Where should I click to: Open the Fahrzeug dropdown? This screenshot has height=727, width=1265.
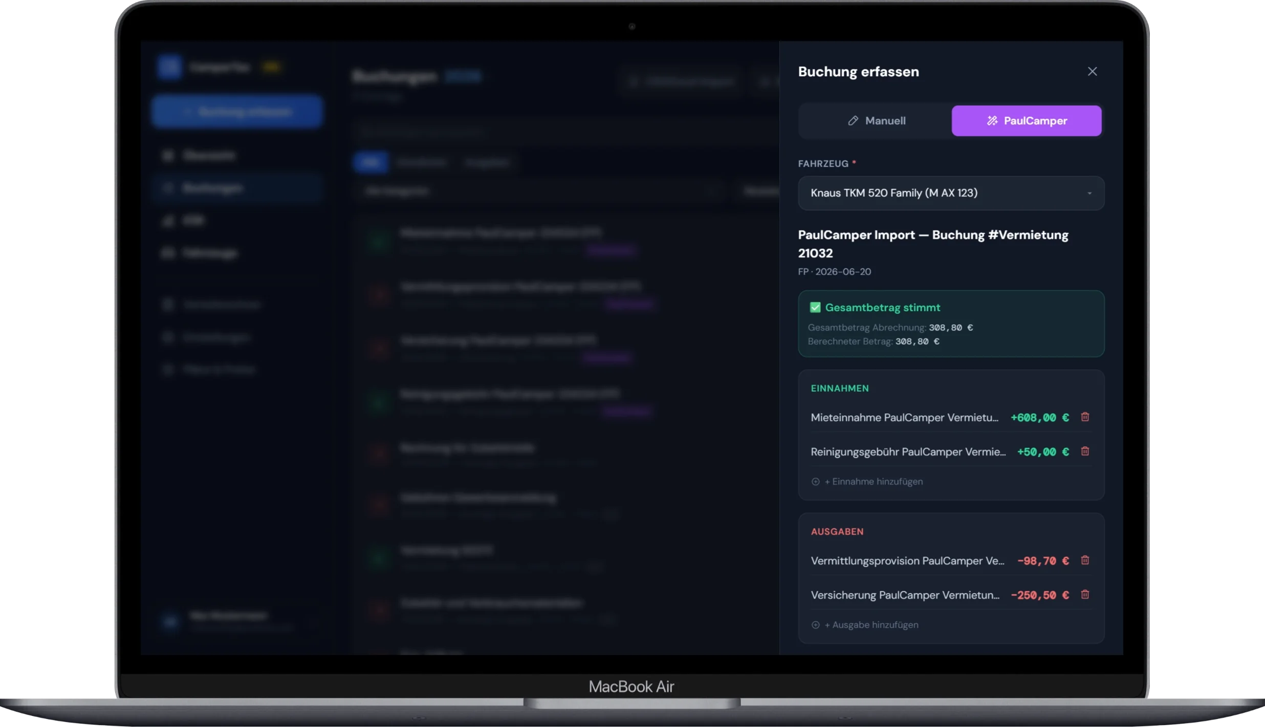click(951, 193)
